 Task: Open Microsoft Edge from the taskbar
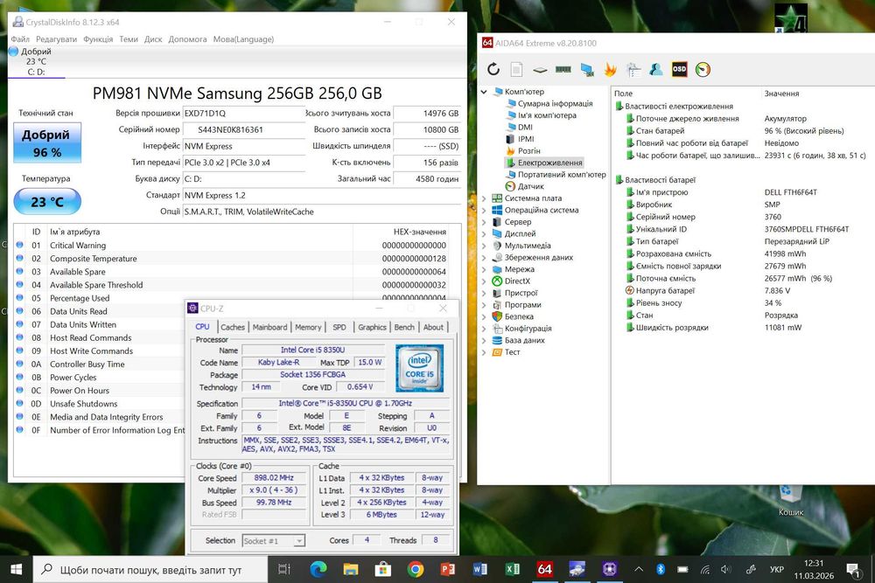pos(318,569)
